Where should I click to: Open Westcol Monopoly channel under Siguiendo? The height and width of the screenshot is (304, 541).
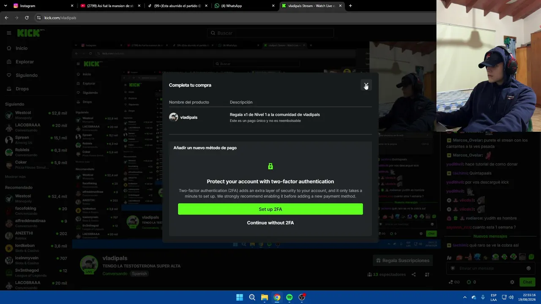[36, 115]
